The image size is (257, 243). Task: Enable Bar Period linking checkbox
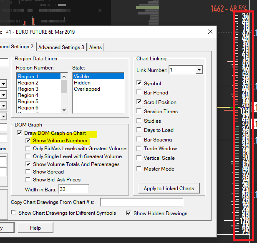coord(139,92)
